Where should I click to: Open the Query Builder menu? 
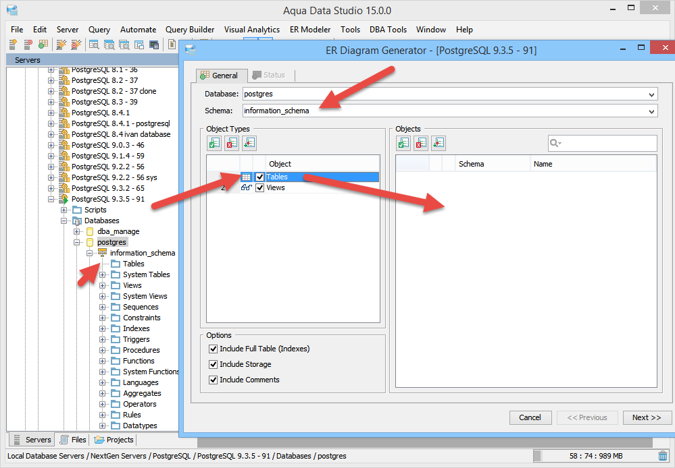190,30
